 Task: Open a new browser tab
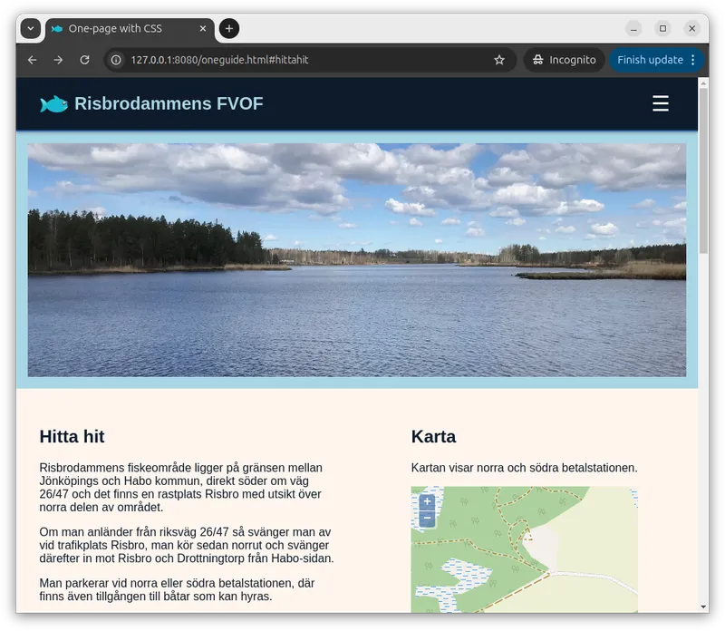(229, 29)
